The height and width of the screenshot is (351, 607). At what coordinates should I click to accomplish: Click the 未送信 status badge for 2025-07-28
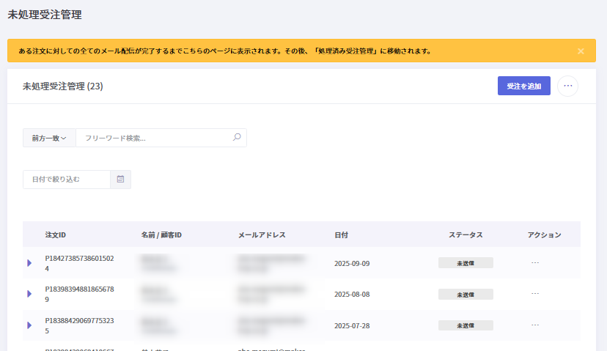point(466,325)
